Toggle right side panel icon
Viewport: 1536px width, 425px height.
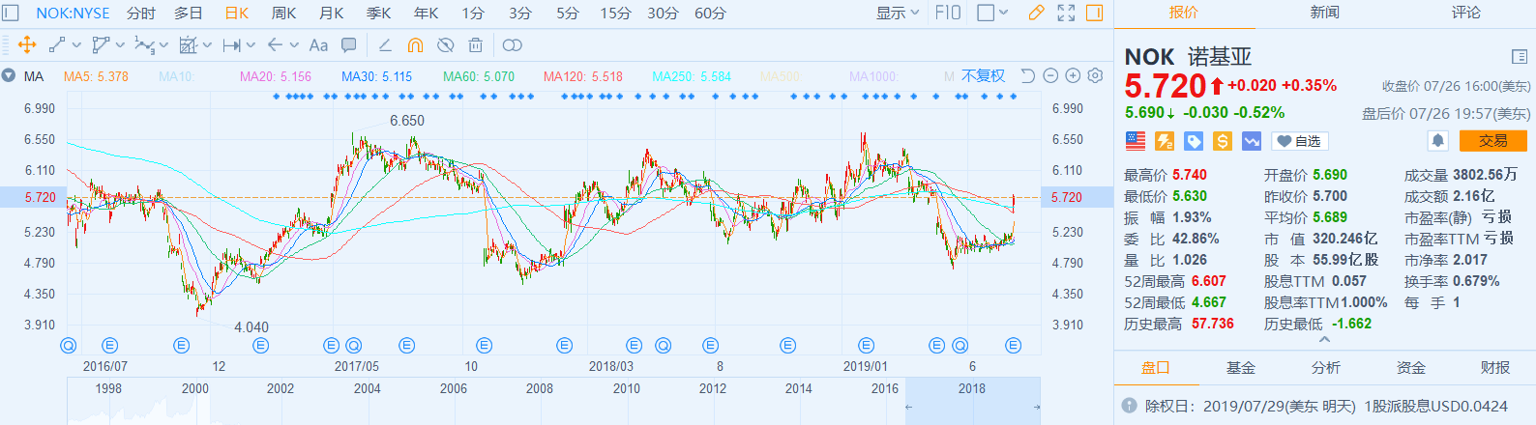tap(1095, 13)
